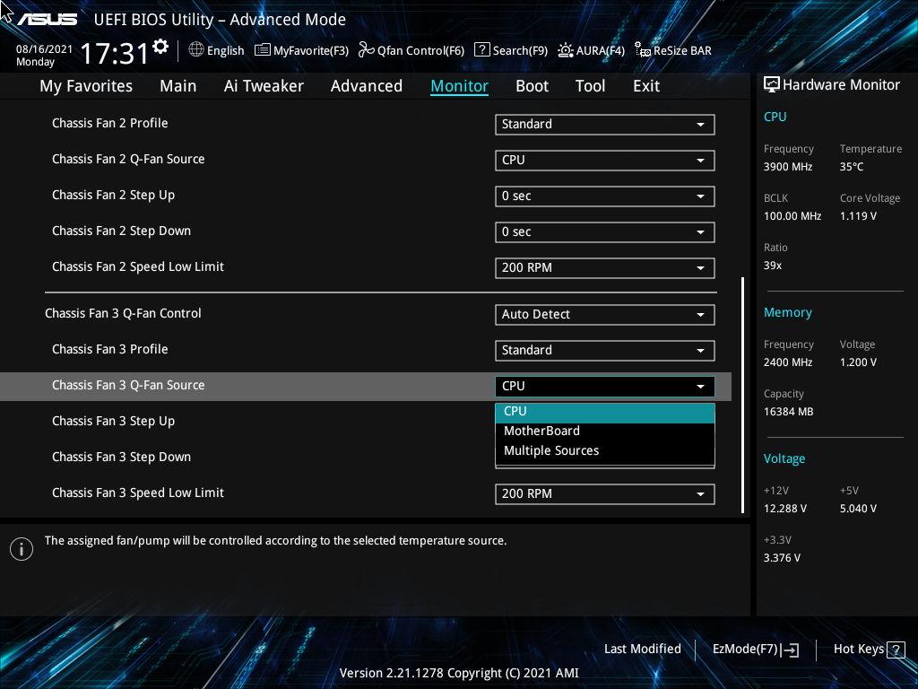The width and height of the screenshot is (918, 689).
Task: Select the CPU option in the open list
Action: pos(605,412)
